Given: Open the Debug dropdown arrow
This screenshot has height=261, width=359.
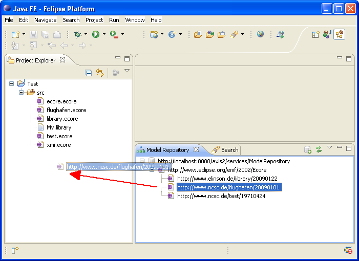Looking at the screenshot, I should (x=86, y=34).
